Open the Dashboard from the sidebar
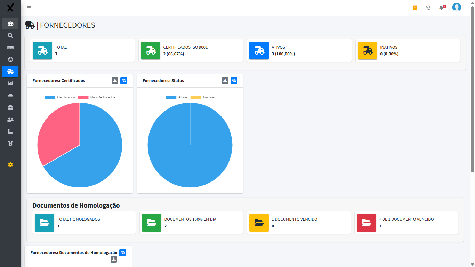The width and height of the screenshot is (475, 267). (x=10, y=23)
